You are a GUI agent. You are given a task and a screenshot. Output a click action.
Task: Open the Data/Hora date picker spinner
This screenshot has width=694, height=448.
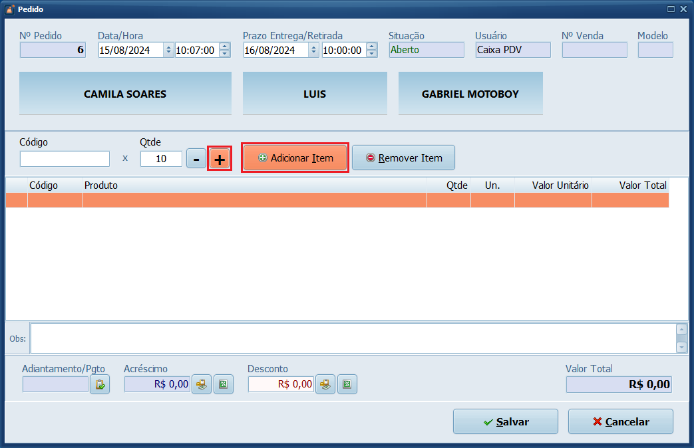coord(168,50)
